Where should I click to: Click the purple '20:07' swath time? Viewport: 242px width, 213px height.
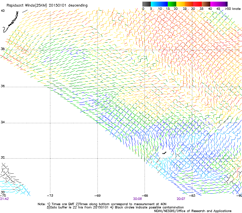tap(181, 199)
